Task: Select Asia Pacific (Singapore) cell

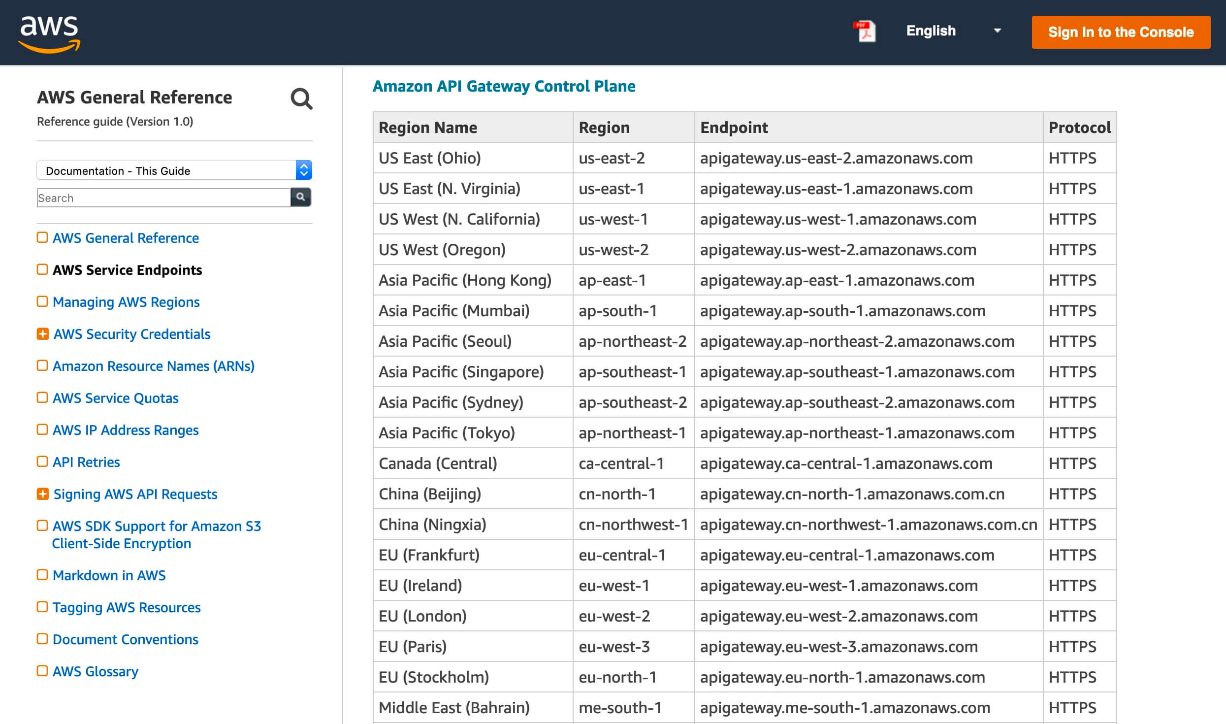Action: (x=473, y=372)
